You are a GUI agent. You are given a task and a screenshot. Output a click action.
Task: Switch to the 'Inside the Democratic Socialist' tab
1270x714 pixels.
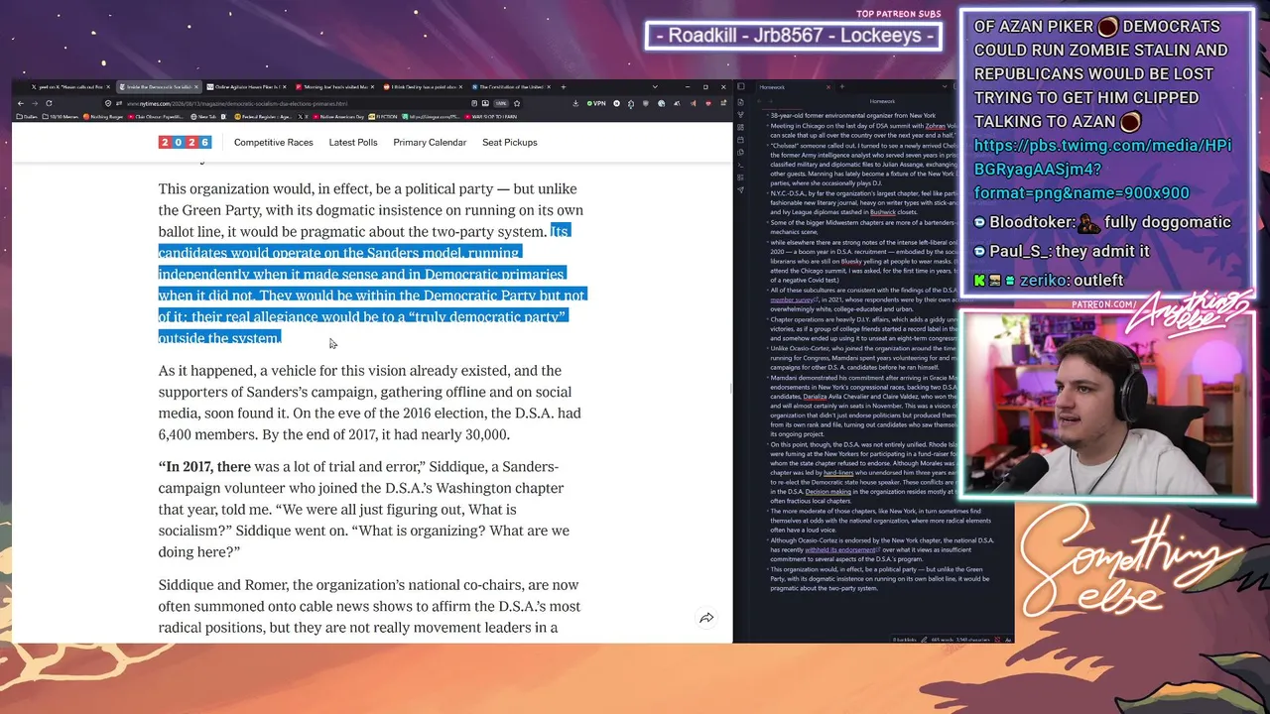click(159, 87)
